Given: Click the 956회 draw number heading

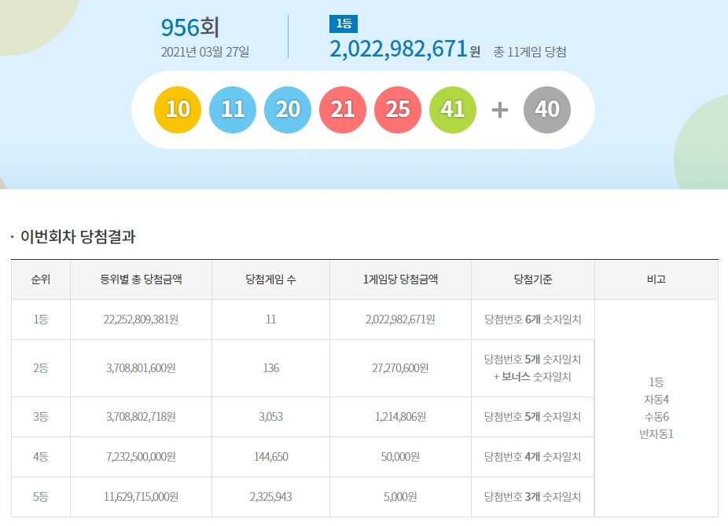Looking at the screenshot, I should click(x=190, y=27).
